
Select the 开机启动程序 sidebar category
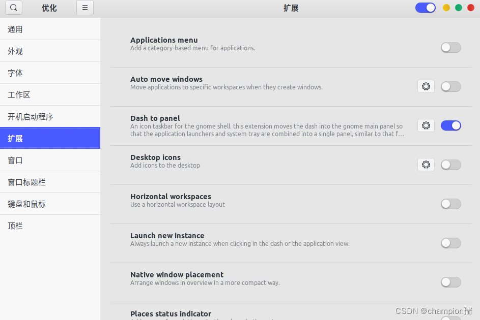tap(50, 116)
